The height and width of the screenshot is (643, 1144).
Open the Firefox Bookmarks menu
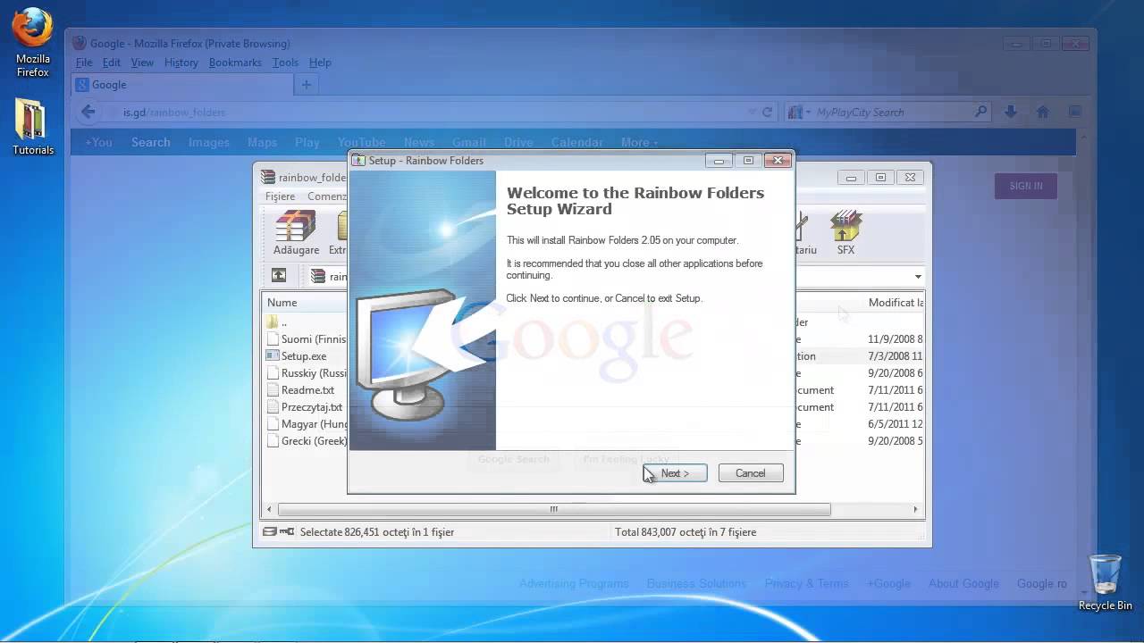pyautogui.click(x=235, y=63)
